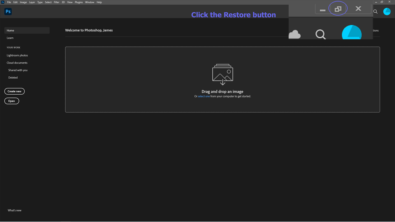Open the Edit menu
395x222 pixels.
pyautogui.click(x=15, y=2)
